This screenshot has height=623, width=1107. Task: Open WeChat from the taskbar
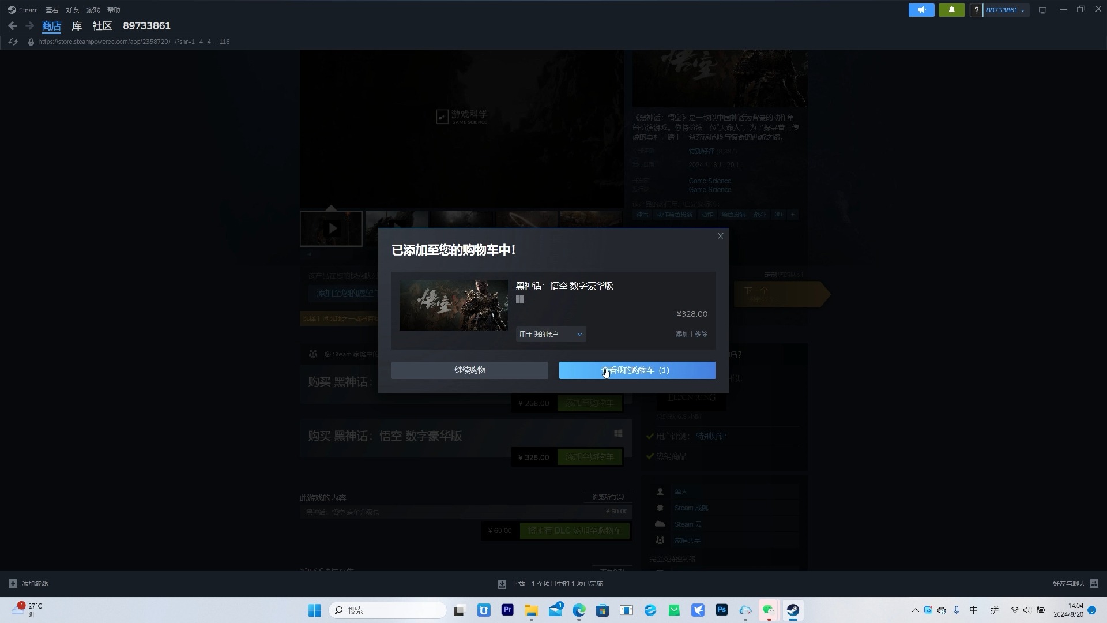click(769, 610)
